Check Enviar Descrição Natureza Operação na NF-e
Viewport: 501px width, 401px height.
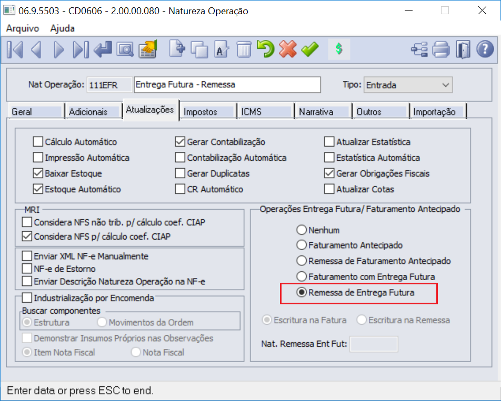tap(27, 281)
